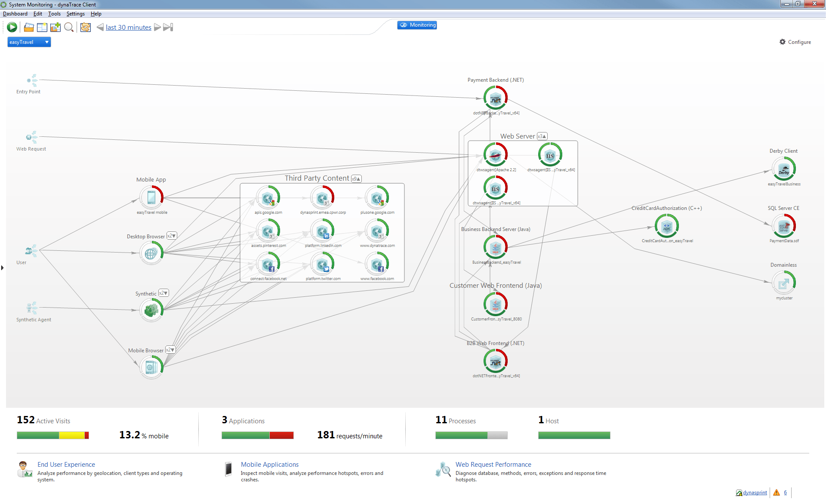Select the User node icon
The width and height of the screenshot is (826, 499).
click(31, 251)
